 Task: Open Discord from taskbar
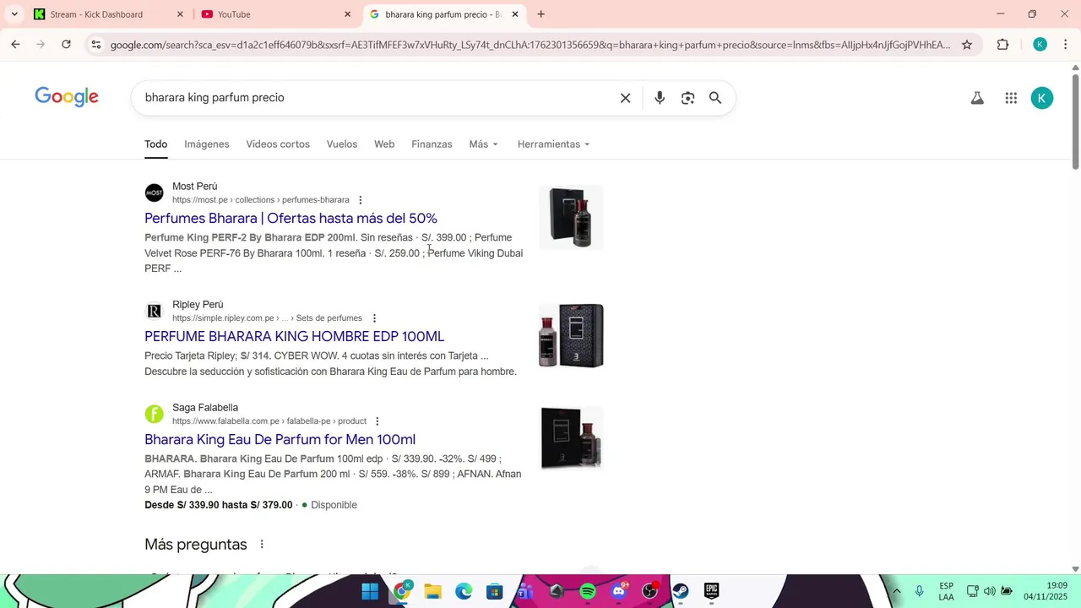tap(619, 591)
